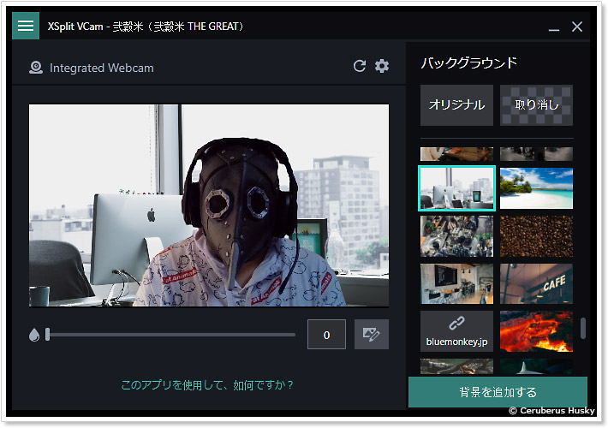Close the XSplit VCam window
This screenshot has width=608, height=428.
click(577, 27)
